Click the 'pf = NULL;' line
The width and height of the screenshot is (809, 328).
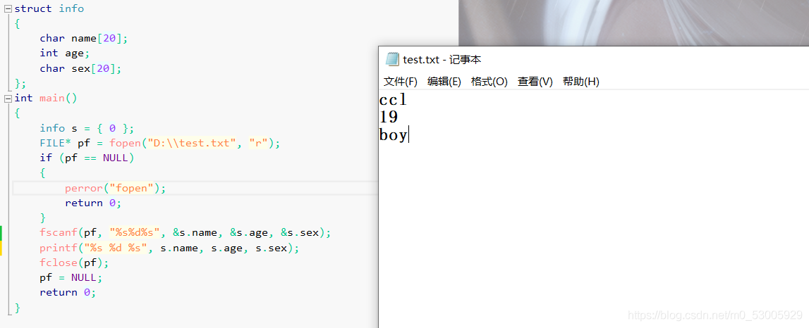[71, 277]
